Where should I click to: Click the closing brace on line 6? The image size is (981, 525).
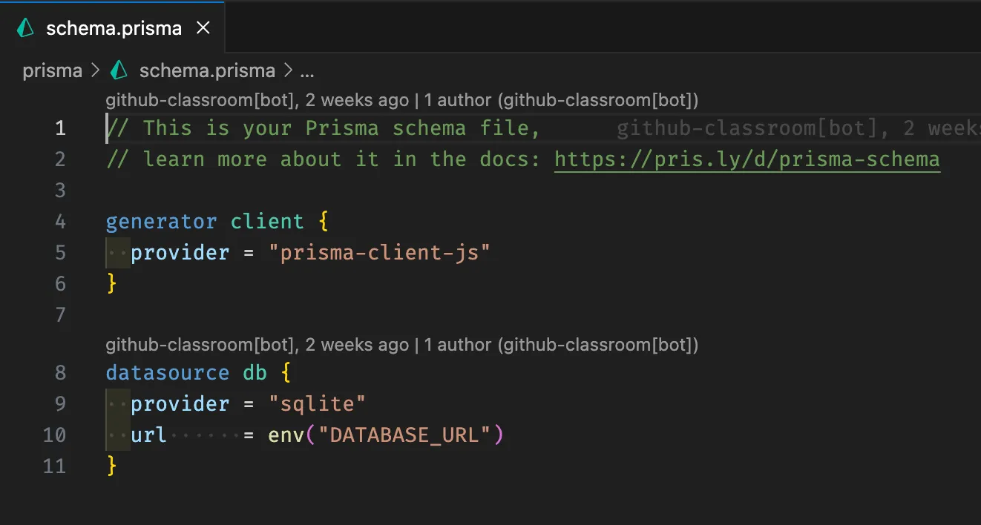[x=112, y=283]
